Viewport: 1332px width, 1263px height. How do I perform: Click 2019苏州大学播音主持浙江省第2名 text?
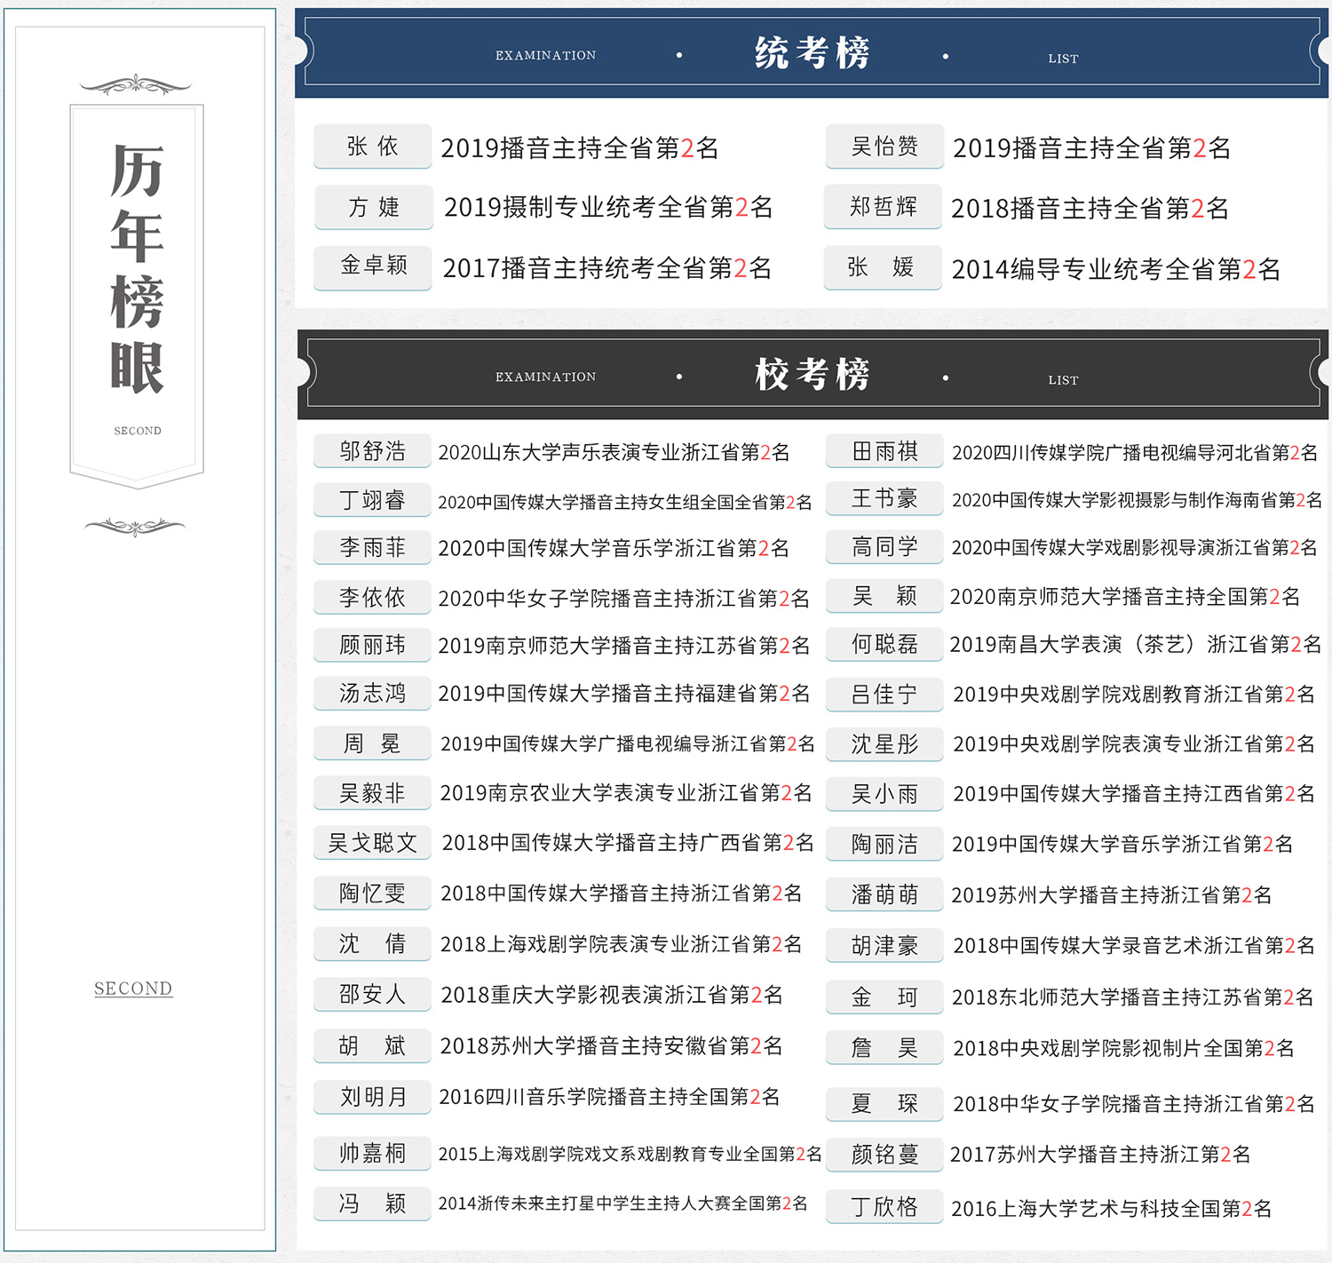[1112, 895]
